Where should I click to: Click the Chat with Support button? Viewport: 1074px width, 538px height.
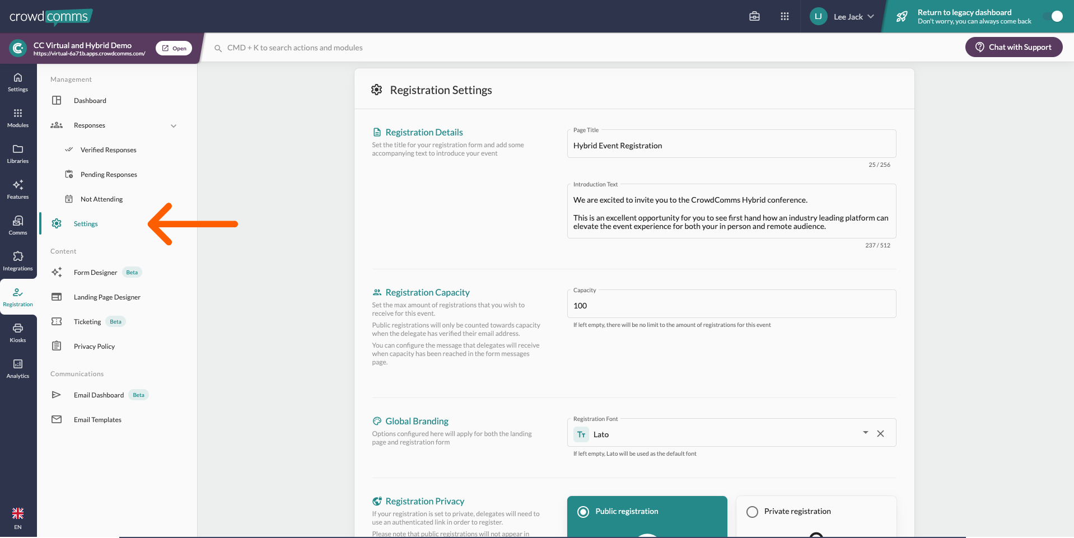tap(1014, 47)
